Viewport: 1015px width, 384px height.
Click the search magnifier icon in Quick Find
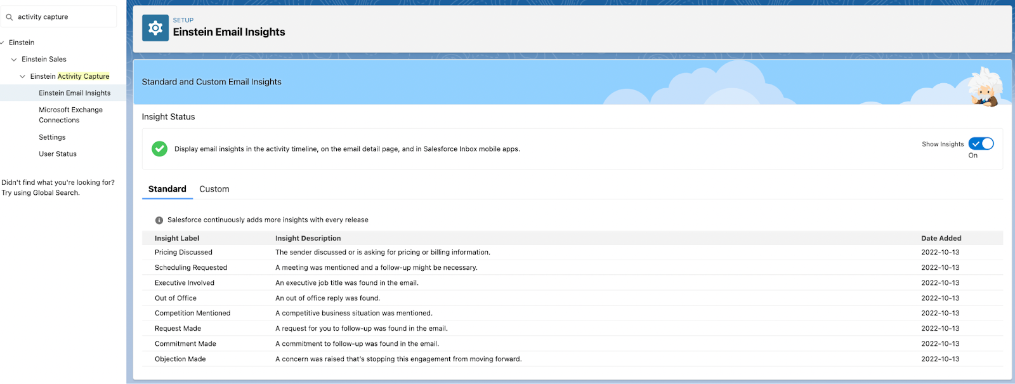click(x=9, y=17)
